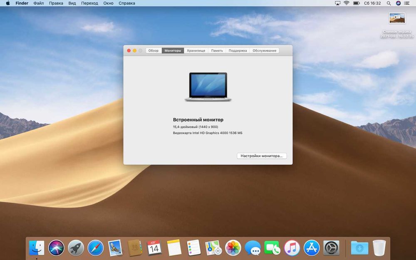The height and width of the screenshot is (260, 416).
Task: Open the Справка menu
Action: point(127,3)
